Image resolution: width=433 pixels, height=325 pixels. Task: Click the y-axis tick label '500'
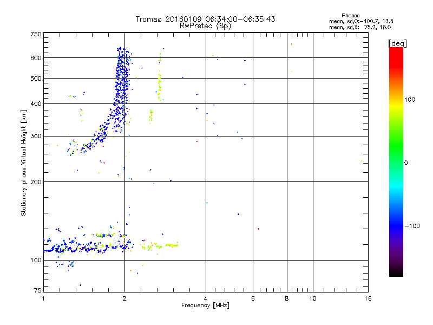pos(36,79)
